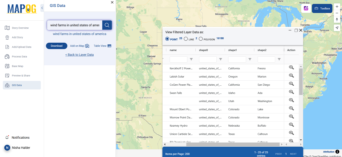Click the Download button
Image resolution: width=342 pixels, height=157 pixels.
[x=56, y=46]
